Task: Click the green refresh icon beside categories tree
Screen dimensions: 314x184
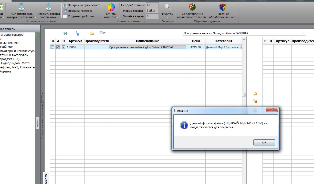Action: [x=38, y=35]
